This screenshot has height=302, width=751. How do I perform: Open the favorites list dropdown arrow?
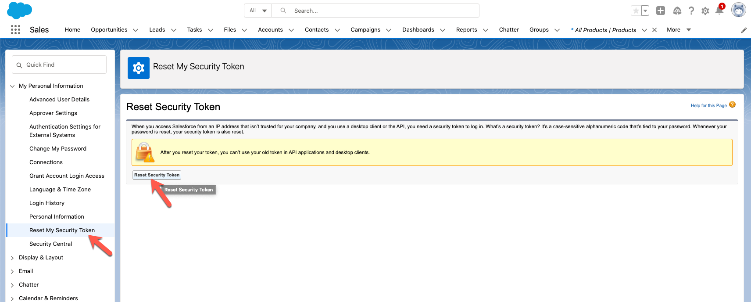[x=645, y=11]
